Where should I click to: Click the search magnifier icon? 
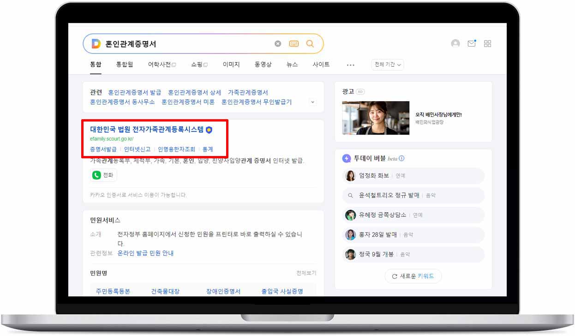[x=310, y=43]
